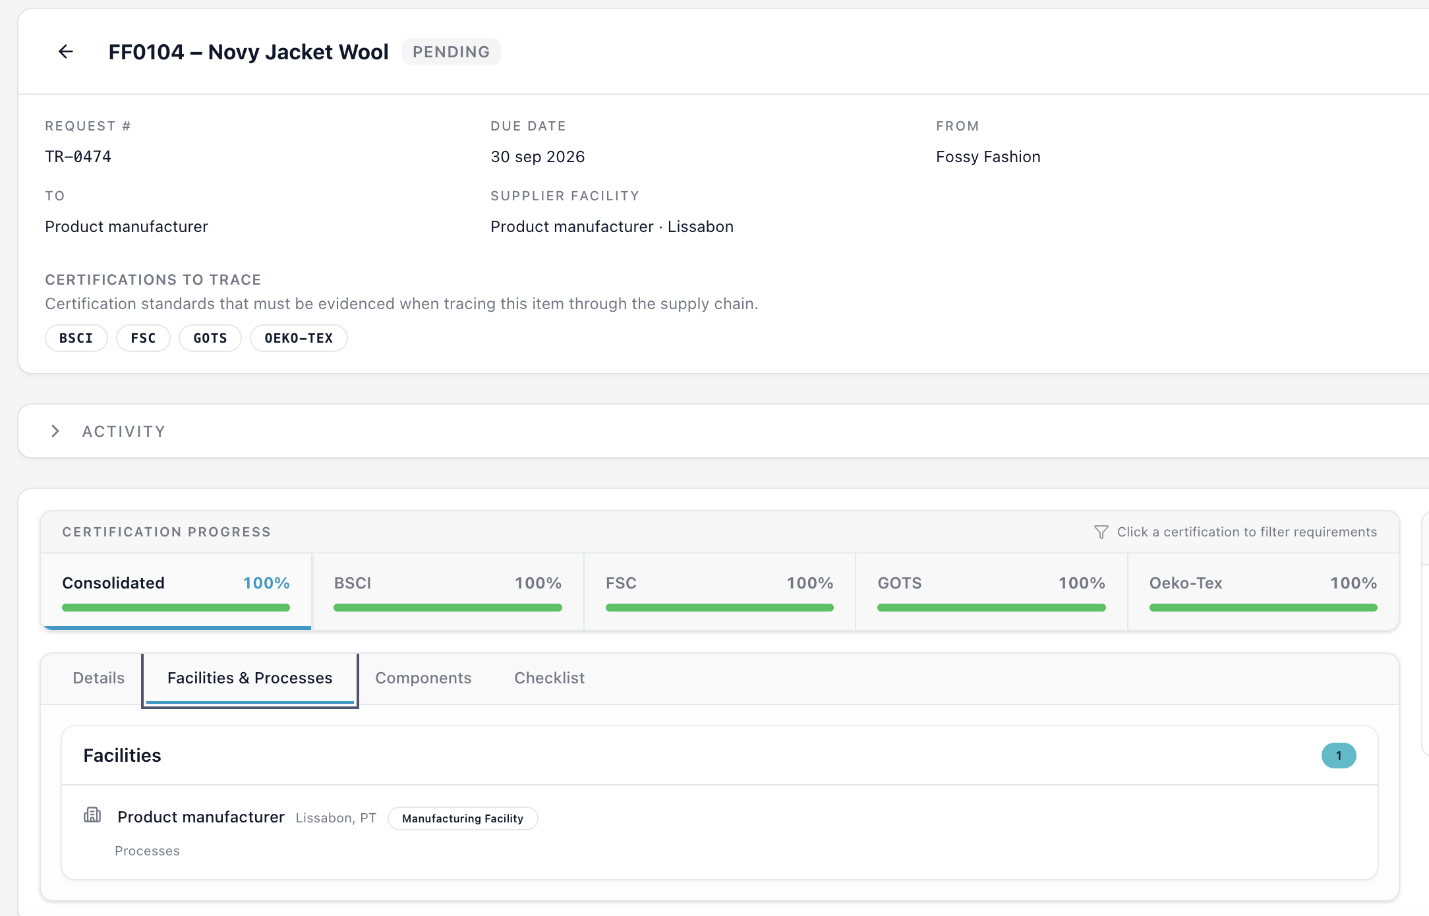The width and height of the screenshot is (1429, 916).
Task: Select the Facilities & Processes tab
Action: click(250, 679)
